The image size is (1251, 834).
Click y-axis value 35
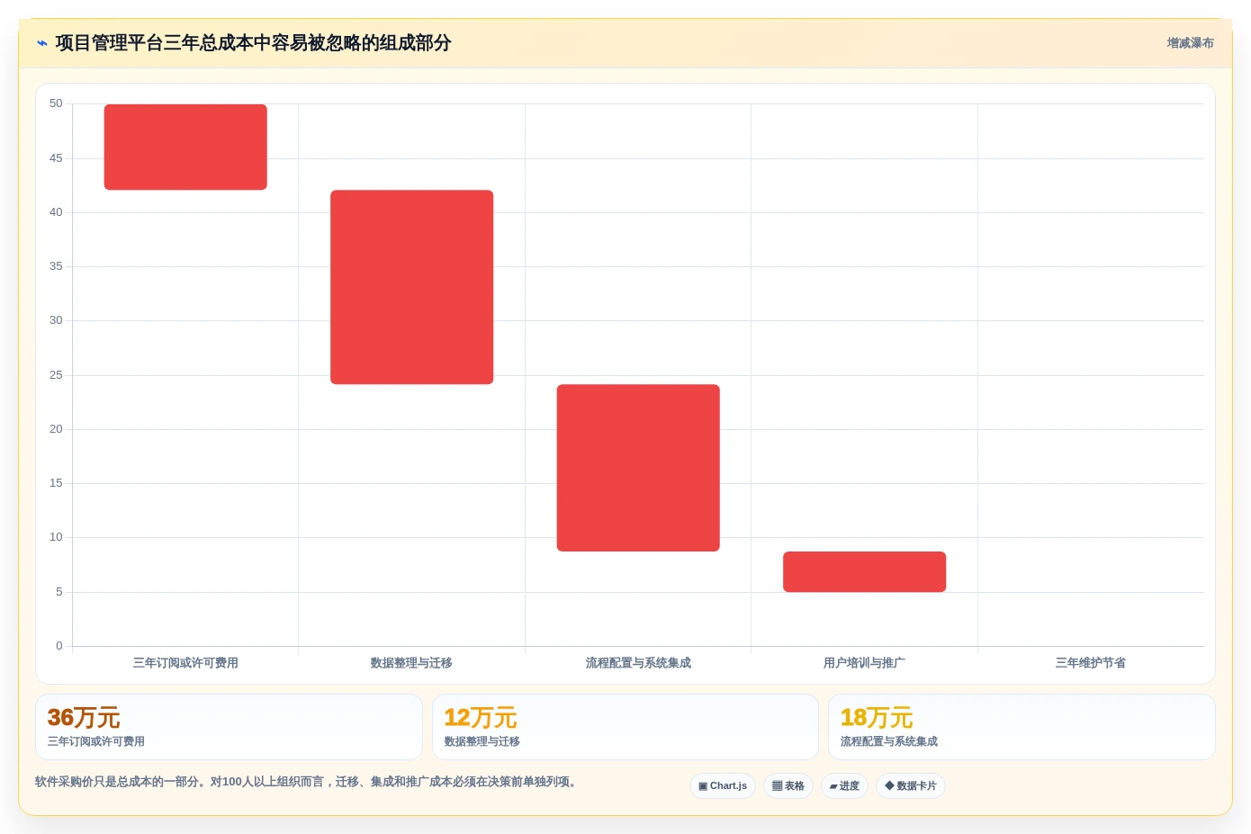[56, 266]
